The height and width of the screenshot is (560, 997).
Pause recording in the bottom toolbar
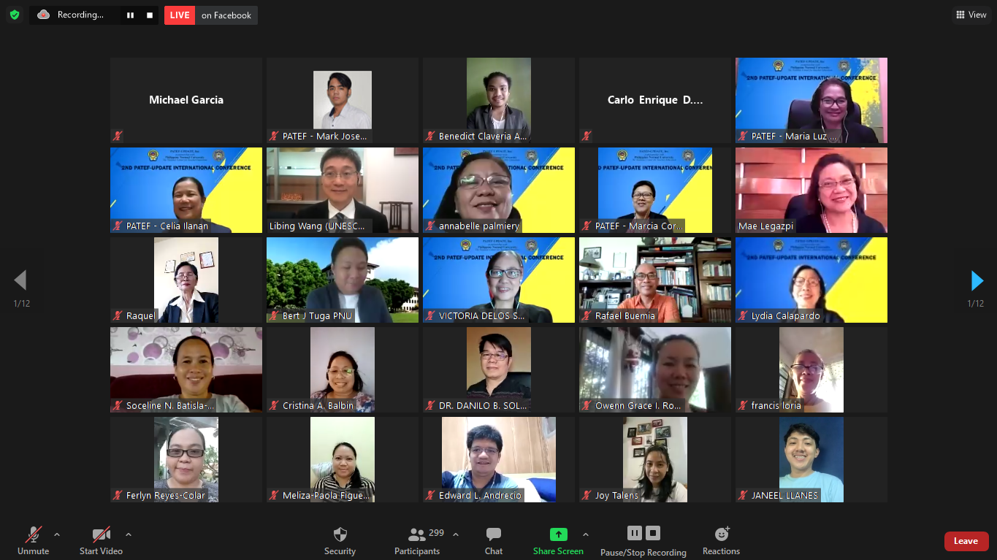click(x=634, y=533)
